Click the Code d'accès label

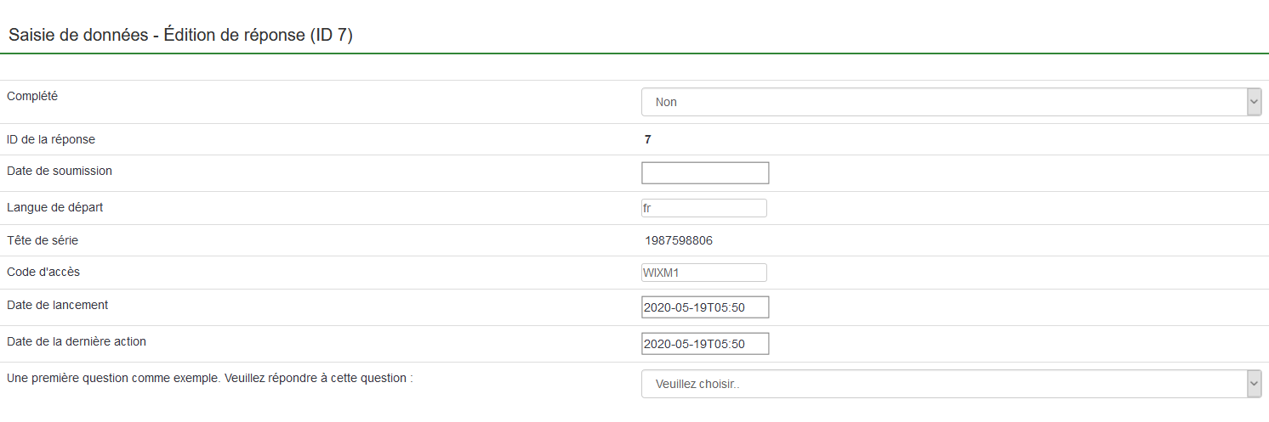point(43,272)
